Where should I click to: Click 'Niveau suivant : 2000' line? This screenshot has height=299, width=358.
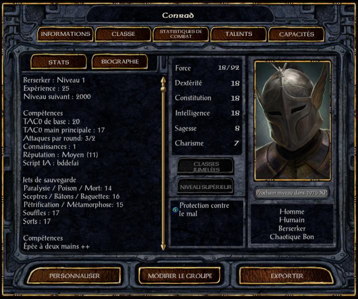click(x=57, y=97)
